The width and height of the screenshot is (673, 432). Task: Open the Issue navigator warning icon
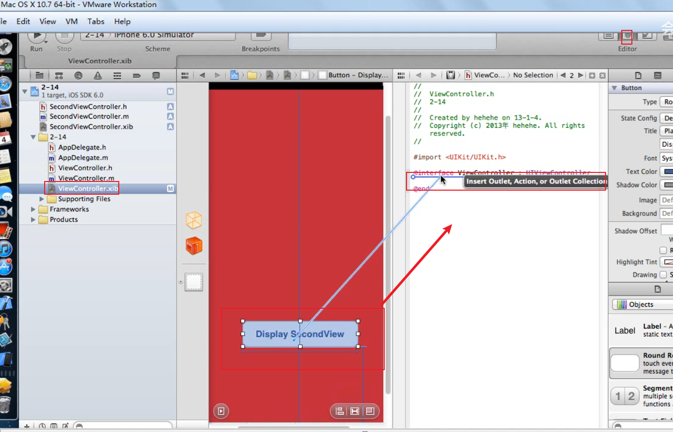pos(97,76)
